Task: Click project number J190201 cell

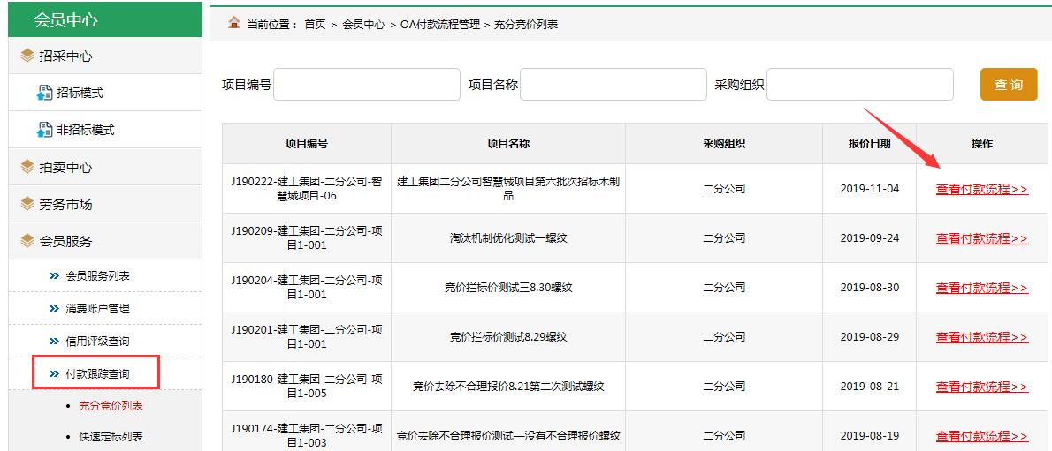Action: click(307, 336)
